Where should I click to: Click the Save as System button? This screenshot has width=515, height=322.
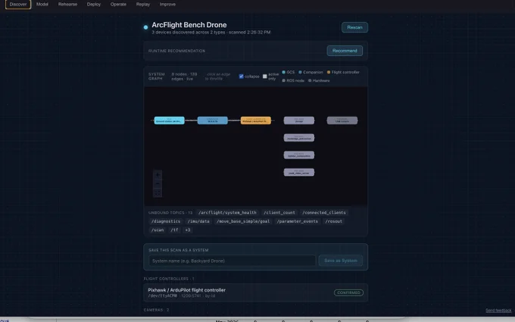[341, 261]
